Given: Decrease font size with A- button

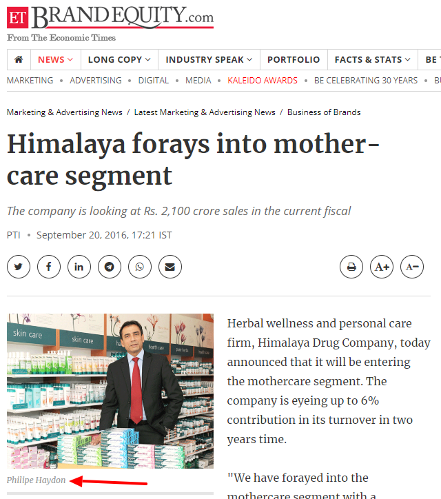Looking at the screenshot, I should tap(412, 267).
